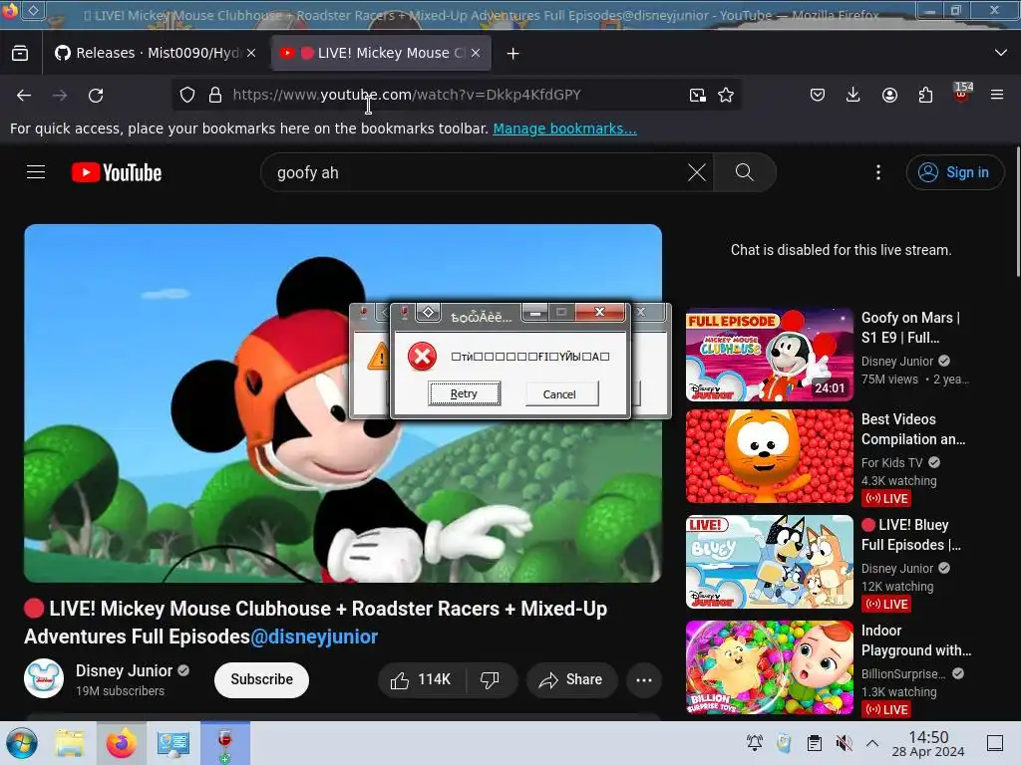Run the YouTube search magnifier button

click(x=744, y=172)
